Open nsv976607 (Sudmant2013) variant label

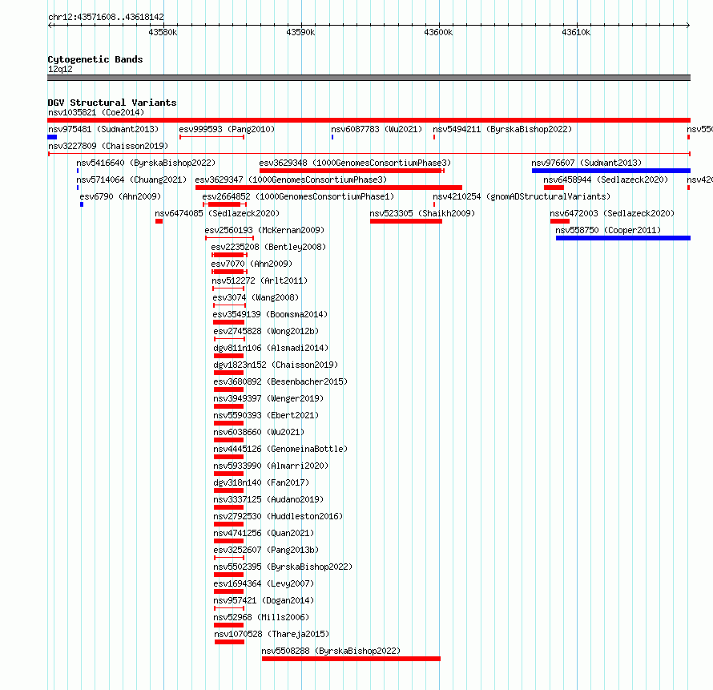tap(586, 163)
